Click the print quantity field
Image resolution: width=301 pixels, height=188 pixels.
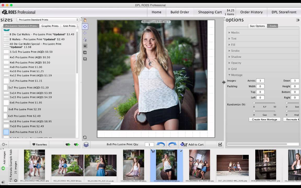pos(149,144)
